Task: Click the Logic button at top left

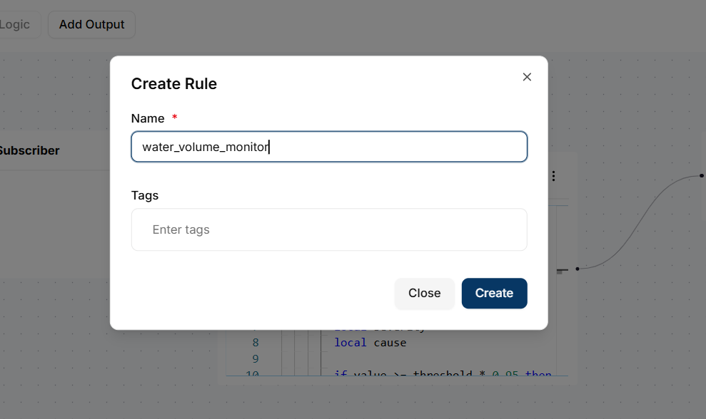Action: pos(16,24)
